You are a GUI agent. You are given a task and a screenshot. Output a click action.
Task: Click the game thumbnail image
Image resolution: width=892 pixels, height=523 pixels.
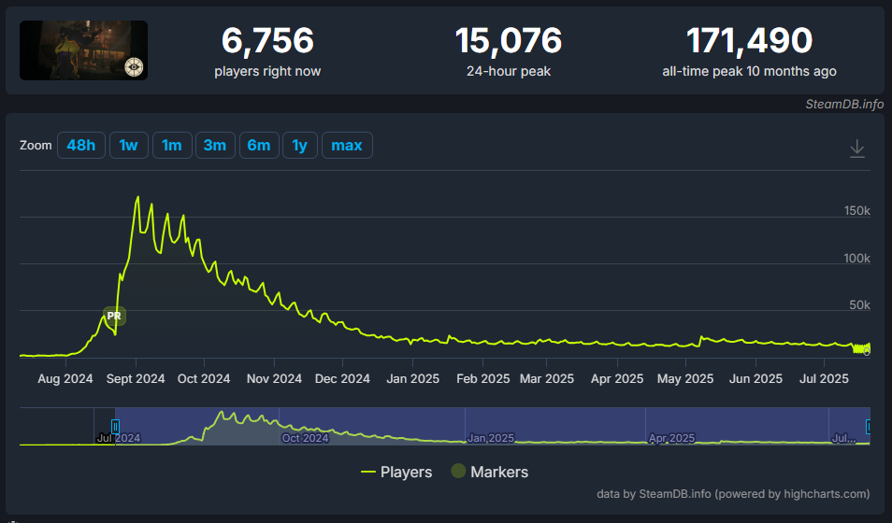[x=83, y=50]
